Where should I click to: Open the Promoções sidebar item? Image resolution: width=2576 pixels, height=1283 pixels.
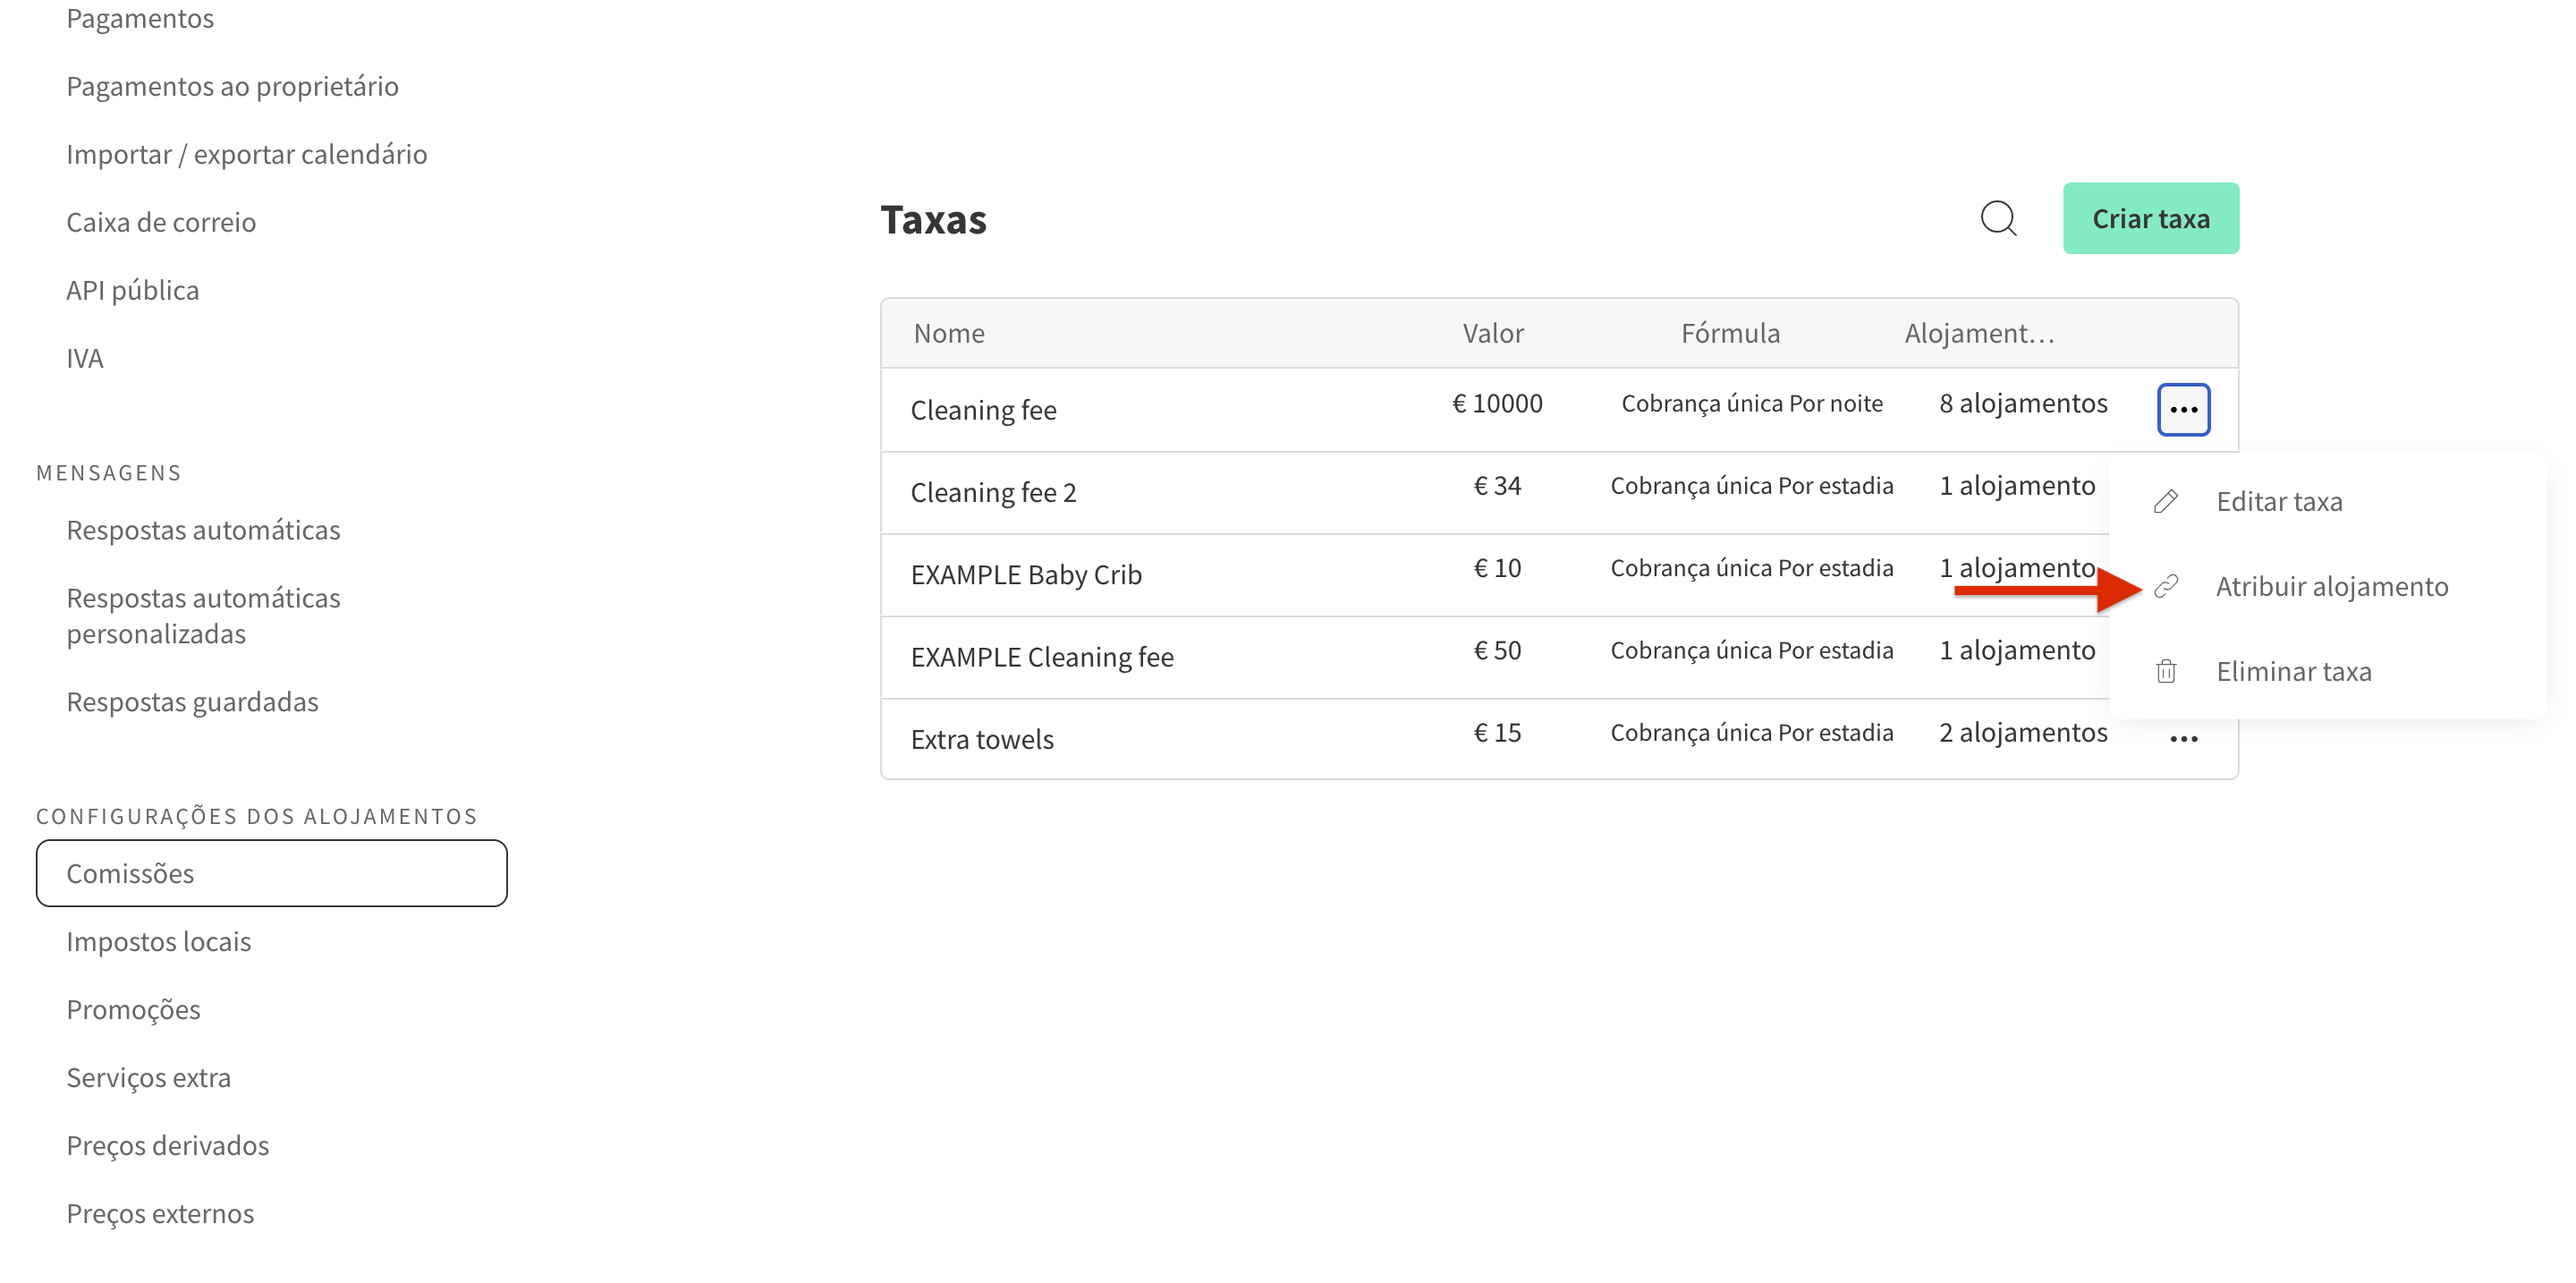point(133,1009)
